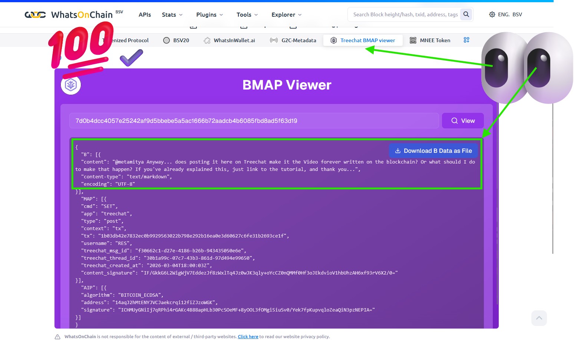This screenshot has height=340, width=574.
Task: Click the warning triangle icon in the footer
Action: click(57, 337)
